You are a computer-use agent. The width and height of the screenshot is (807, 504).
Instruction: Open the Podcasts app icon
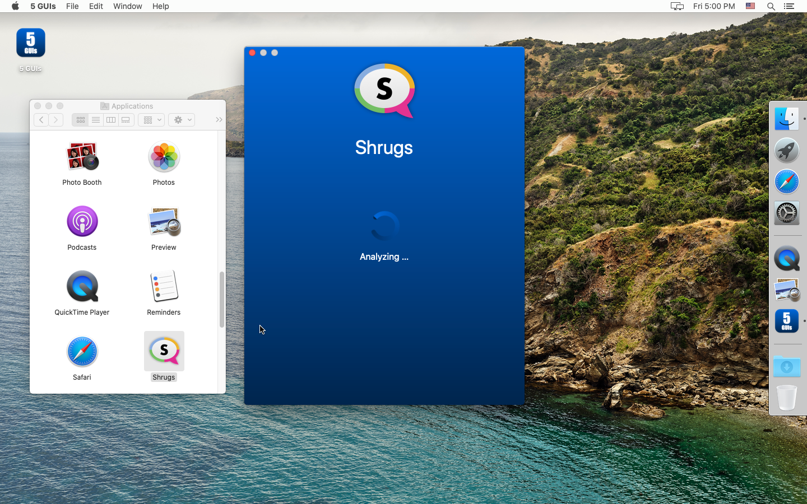point(82,222)
